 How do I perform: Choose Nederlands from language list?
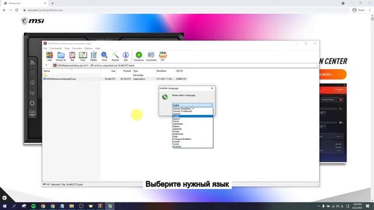192,134
